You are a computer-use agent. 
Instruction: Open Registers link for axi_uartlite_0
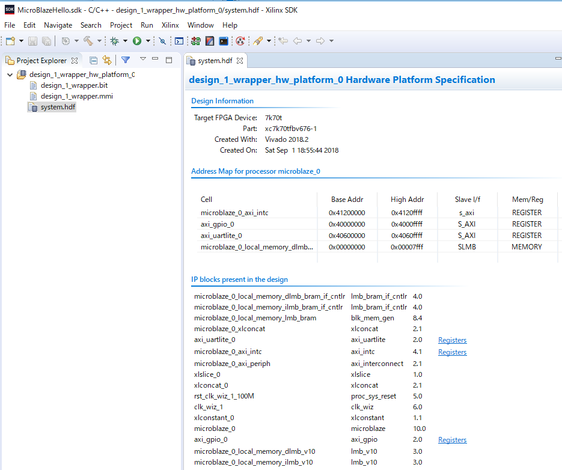click(452, 340)
